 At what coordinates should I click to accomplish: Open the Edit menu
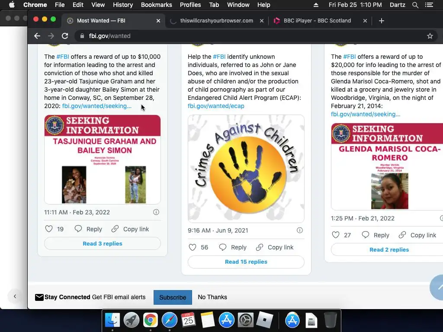coord(78,5)
